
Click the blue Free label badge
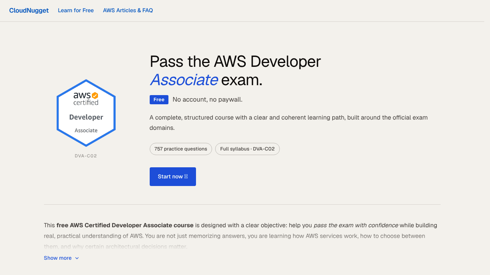(159, 100)
